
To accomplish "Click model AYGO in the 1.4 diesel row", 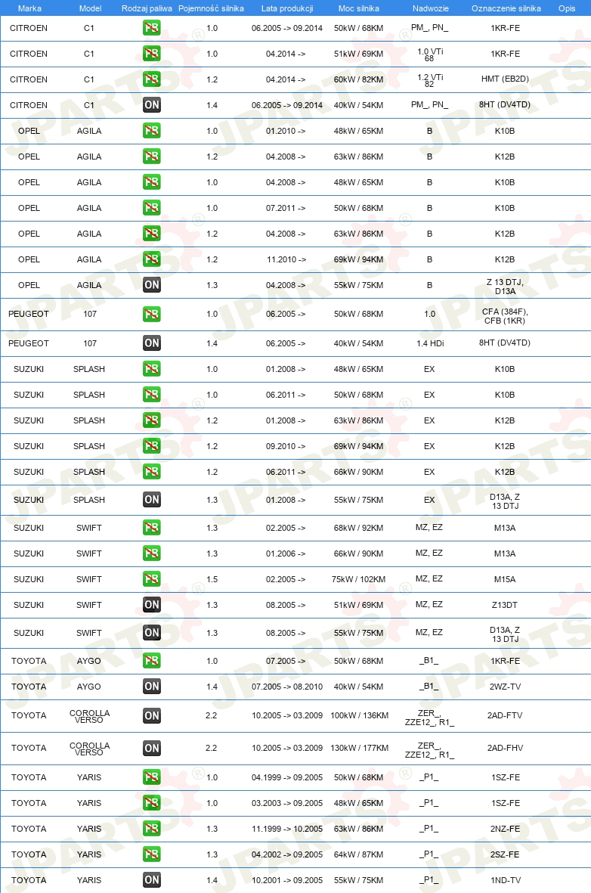I will pyautogui.click(x=89, y=687).
